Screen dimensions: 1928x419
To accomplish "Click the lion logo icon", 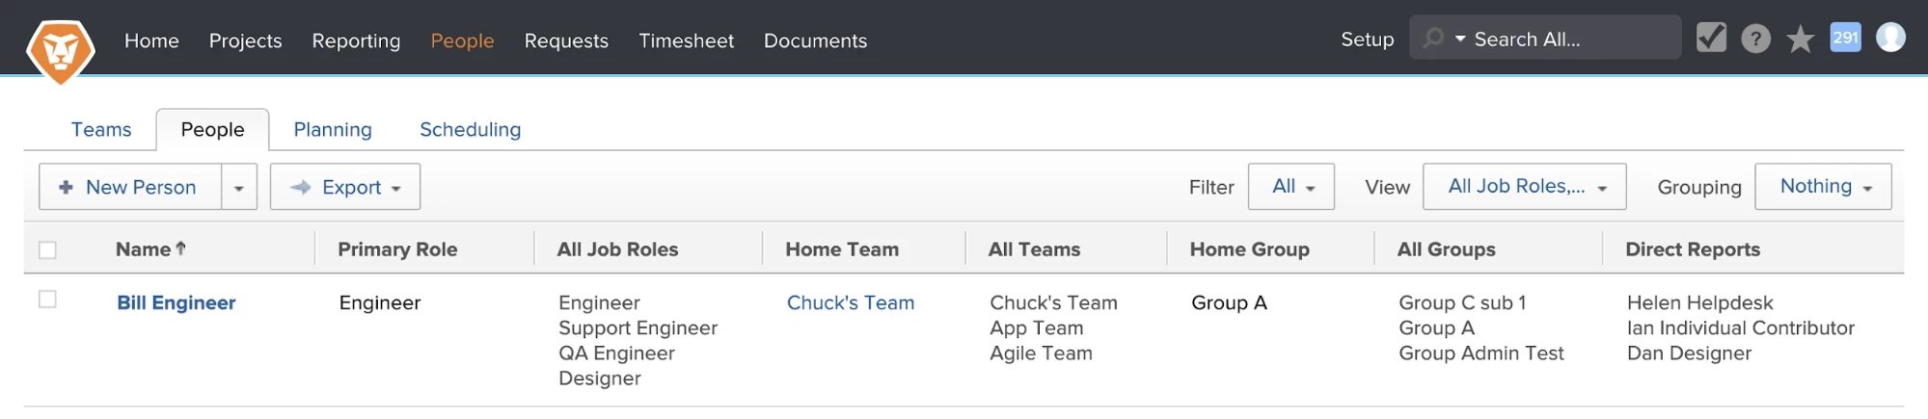I will [x=61, y=51].
